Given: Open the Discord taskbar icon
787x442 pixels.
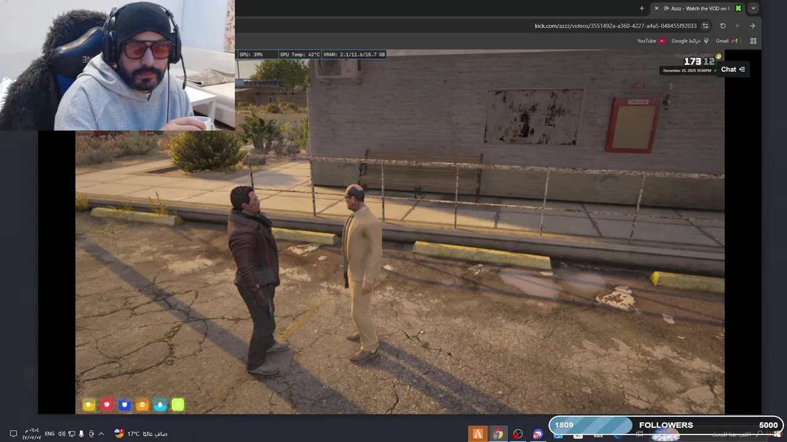Looking at the screenshot, I should tap(538, 434).
